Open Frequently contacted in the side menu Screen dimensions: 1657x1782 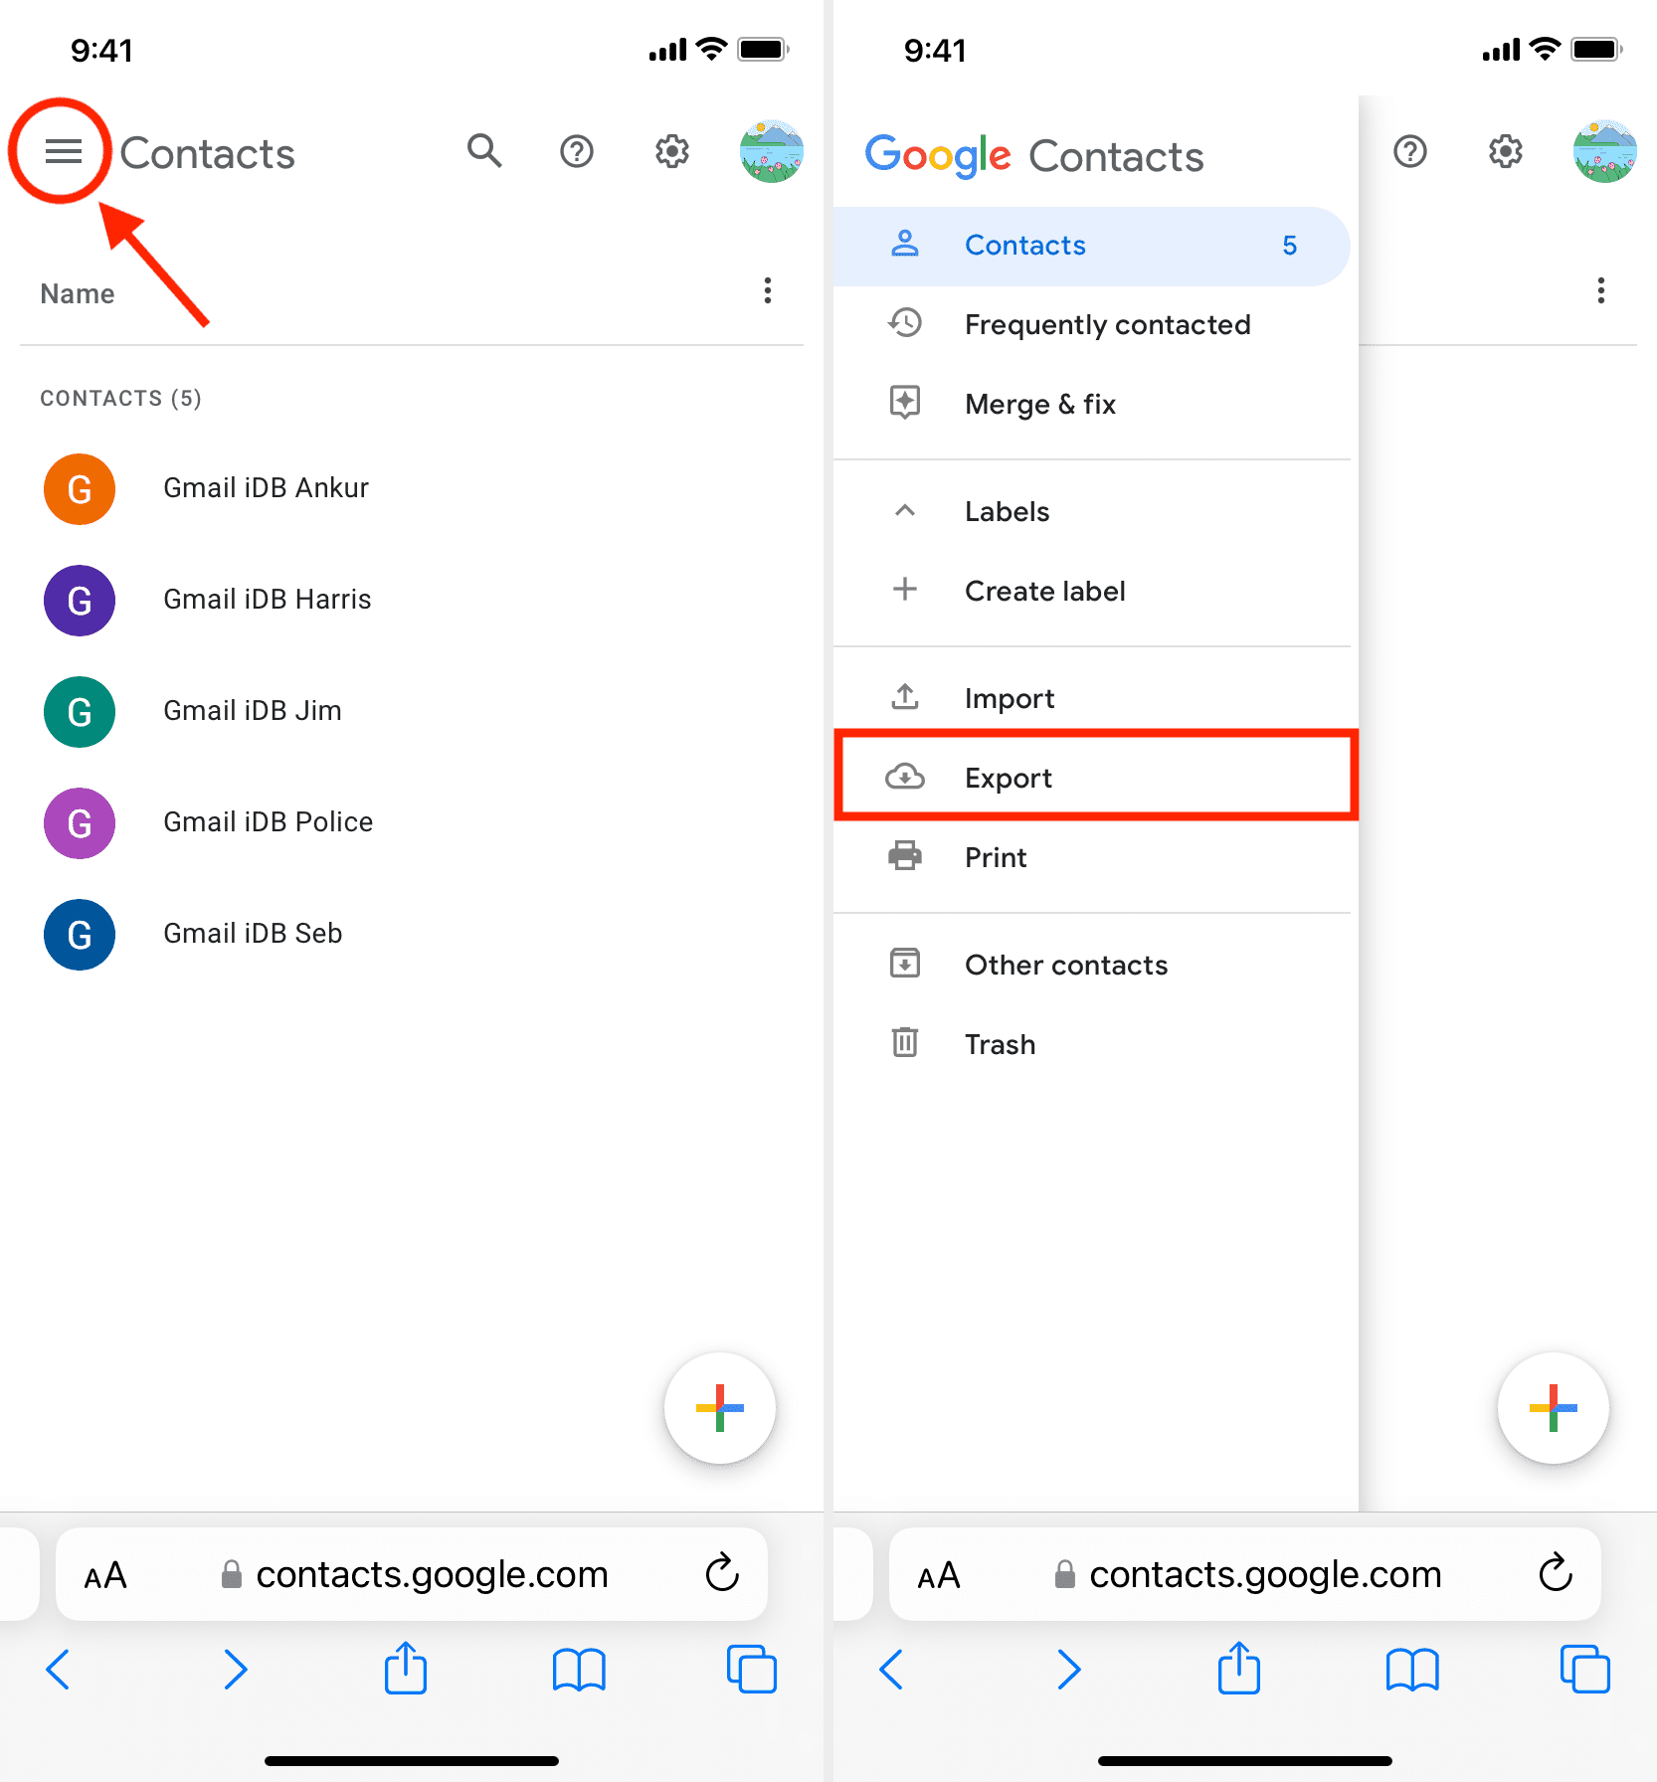point(1091,325)
